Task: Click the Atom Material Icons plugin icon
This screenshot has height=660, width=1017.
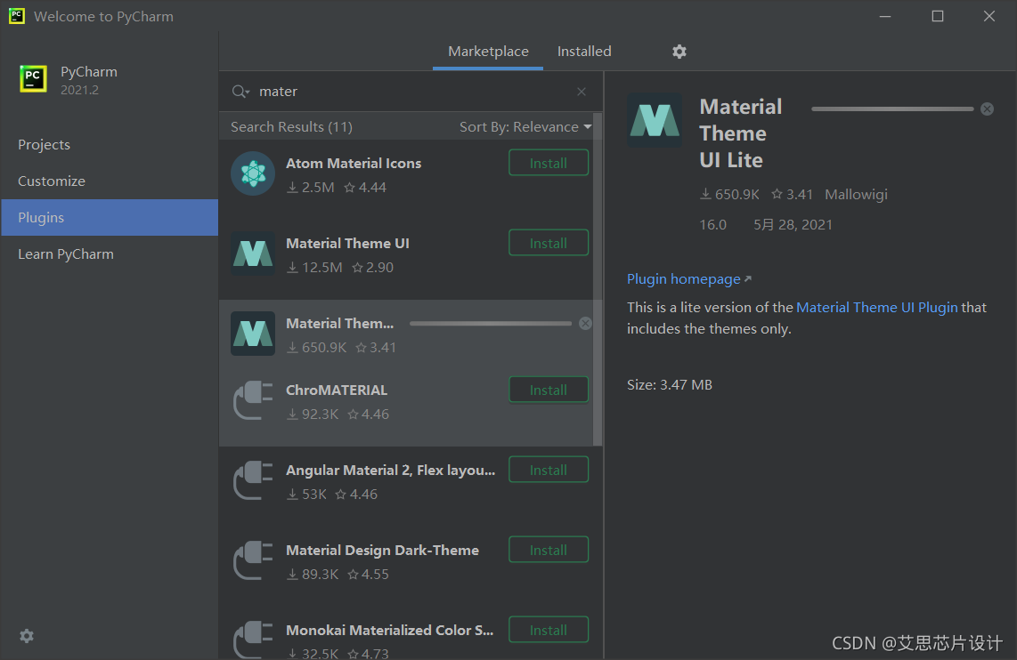Action: click(x=253, y=173)
